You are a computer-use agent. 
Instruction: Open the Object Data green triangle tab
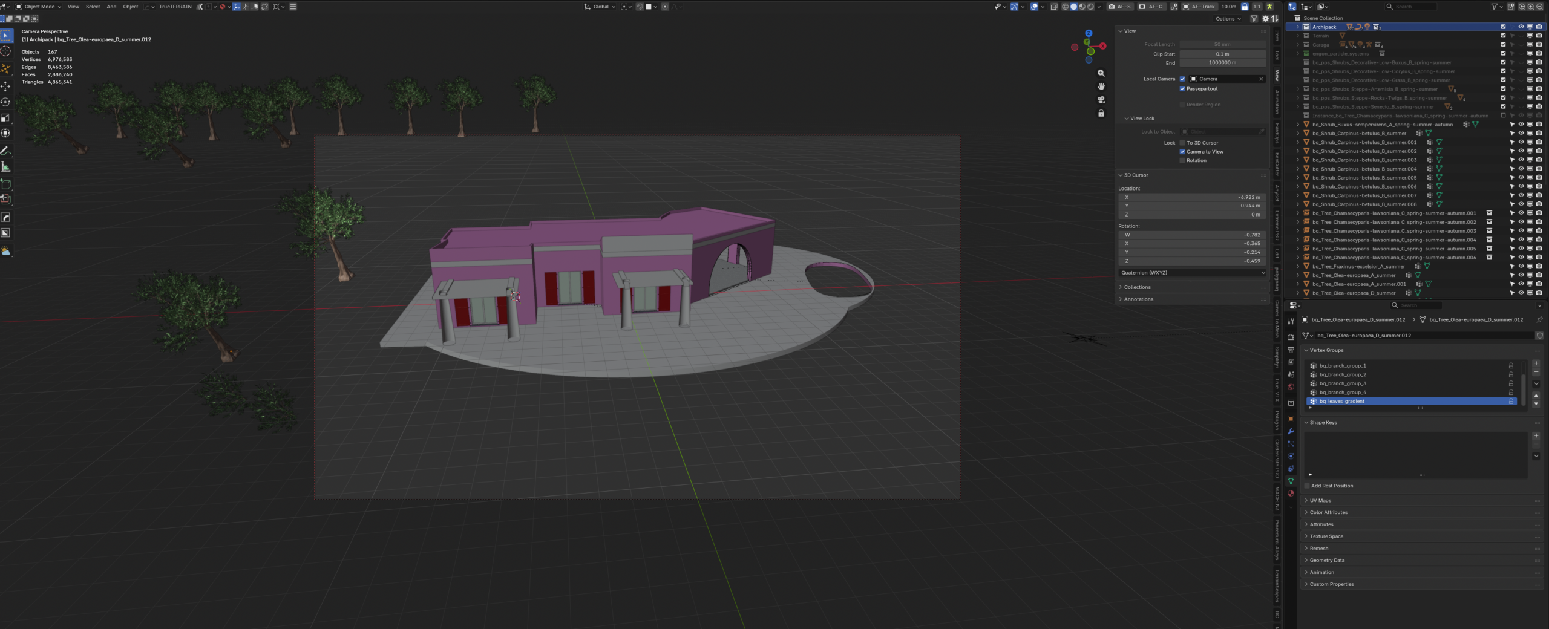click(x=1291, y=481)
